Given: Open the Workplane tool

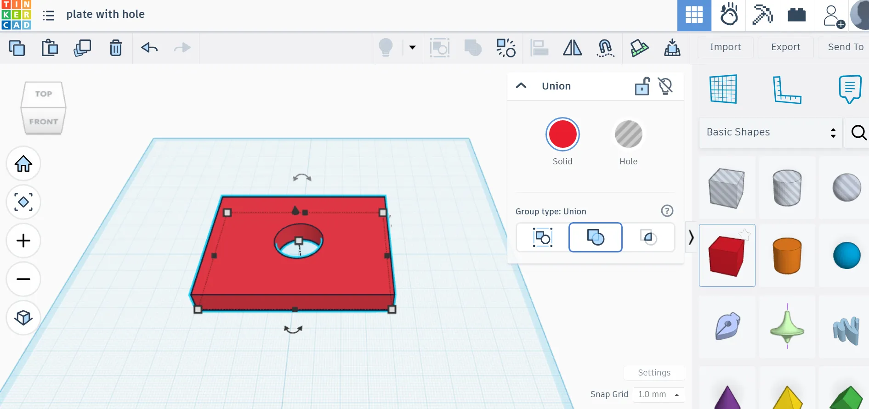Looking at the screenshot, I should tap(723, 90).
